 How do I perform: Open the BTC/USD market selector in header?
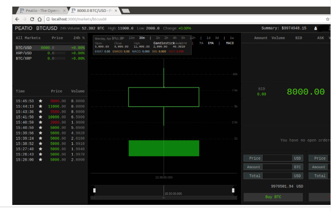47,28
